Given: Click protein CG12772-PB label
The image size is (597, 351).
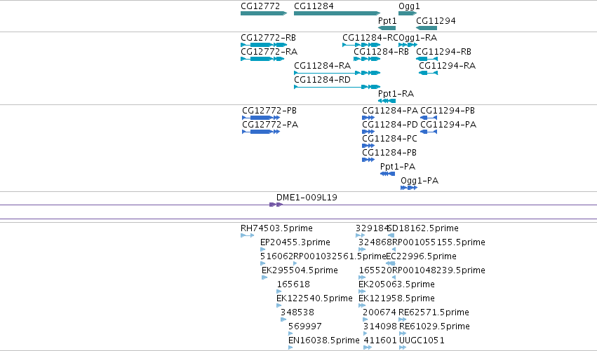Looking at the screenshot, I should click(x=269, y=111).
